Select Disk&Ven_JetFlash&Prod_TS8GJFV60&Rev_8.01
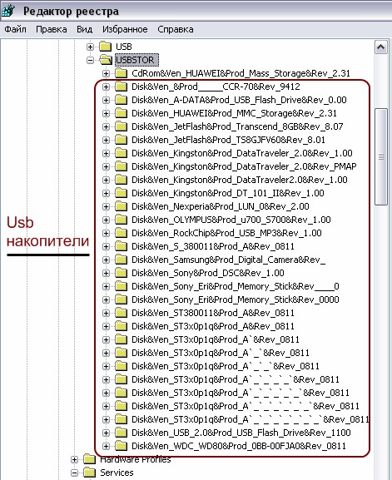Image resolution: width=392 pixels, height=480 pixels. (x=228, y=140)
